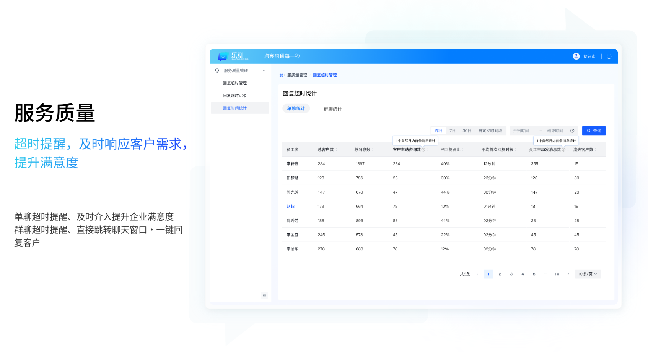Go to page 10

click(557, 274)
